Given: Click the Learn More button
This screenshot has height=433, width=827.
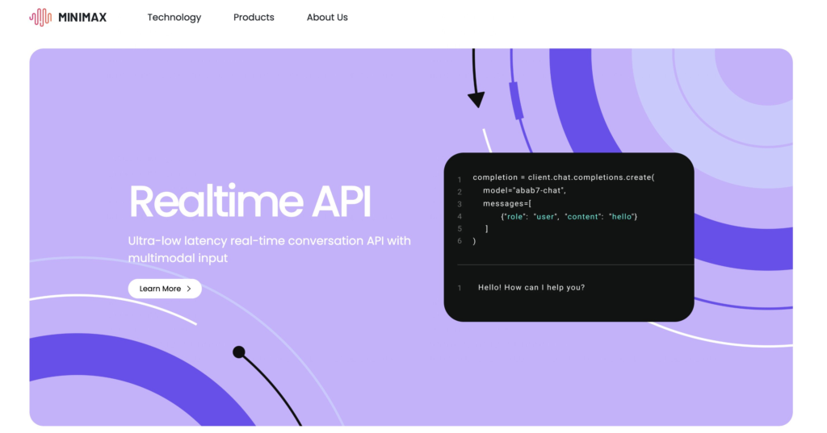Looking at the screenshot, I should [165, 289].
